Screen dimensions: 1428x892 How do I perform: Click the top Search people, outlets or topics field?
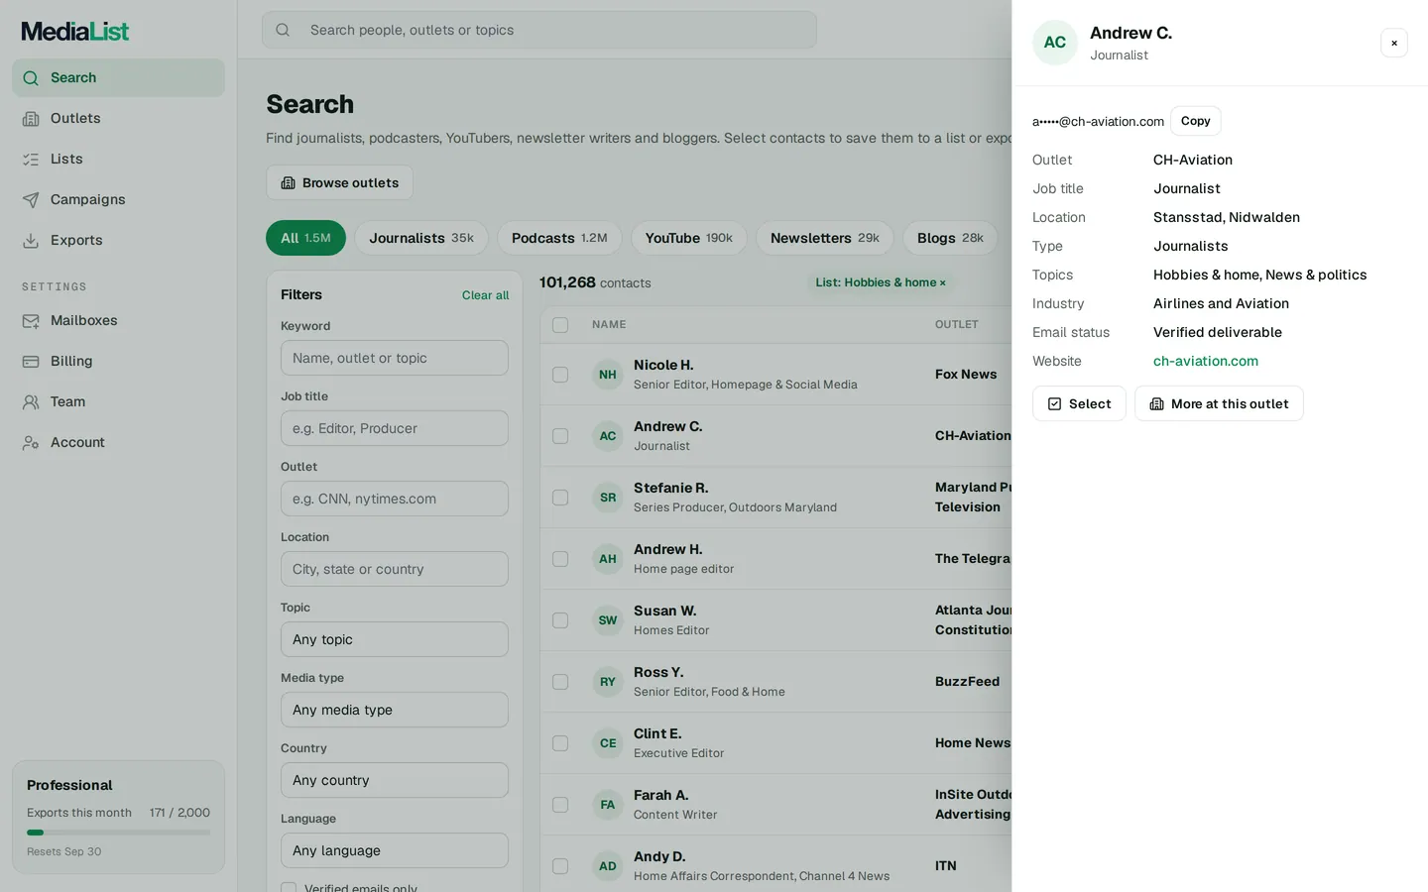539,30
